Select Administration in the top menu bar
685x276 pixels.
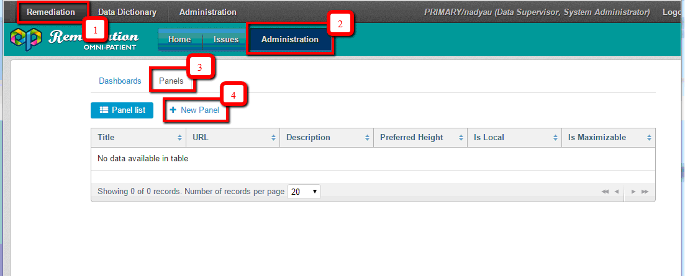207,12
